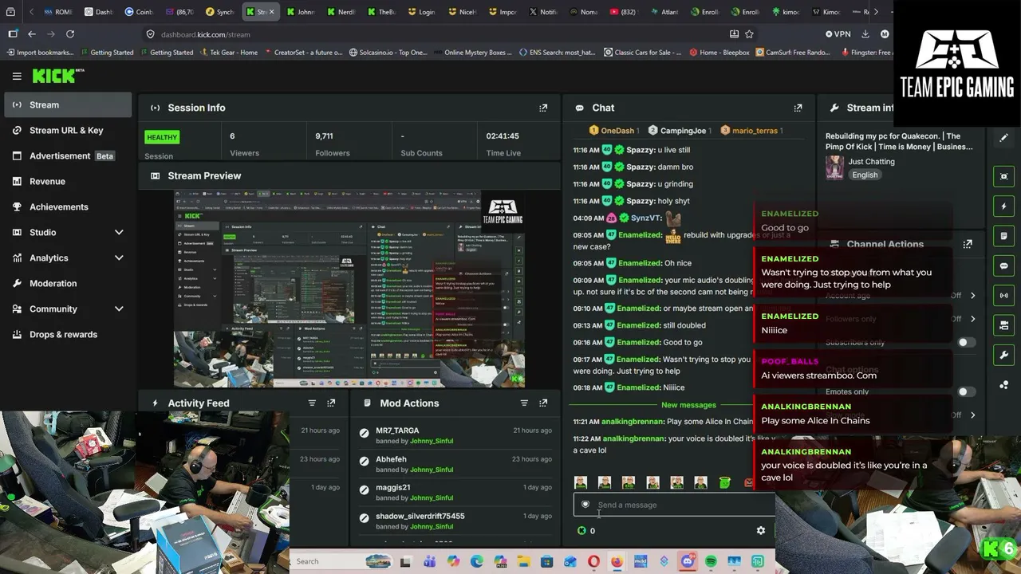Toggle the lightning bolt activity widget
Screen dimensions: 1021x574
(1003, 206)
